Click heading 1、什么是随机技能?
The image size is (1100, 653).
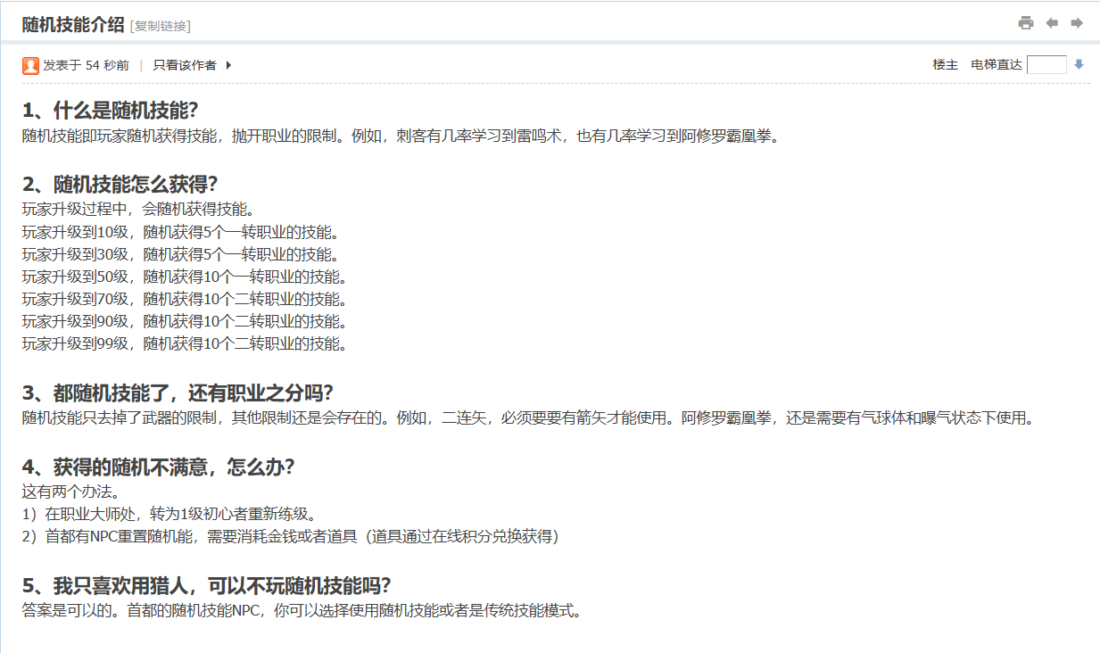coord(110,111)
